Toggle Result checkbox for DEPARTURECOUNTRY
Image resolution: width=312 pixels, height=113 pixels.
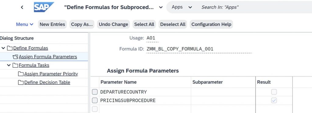point(274,92)
